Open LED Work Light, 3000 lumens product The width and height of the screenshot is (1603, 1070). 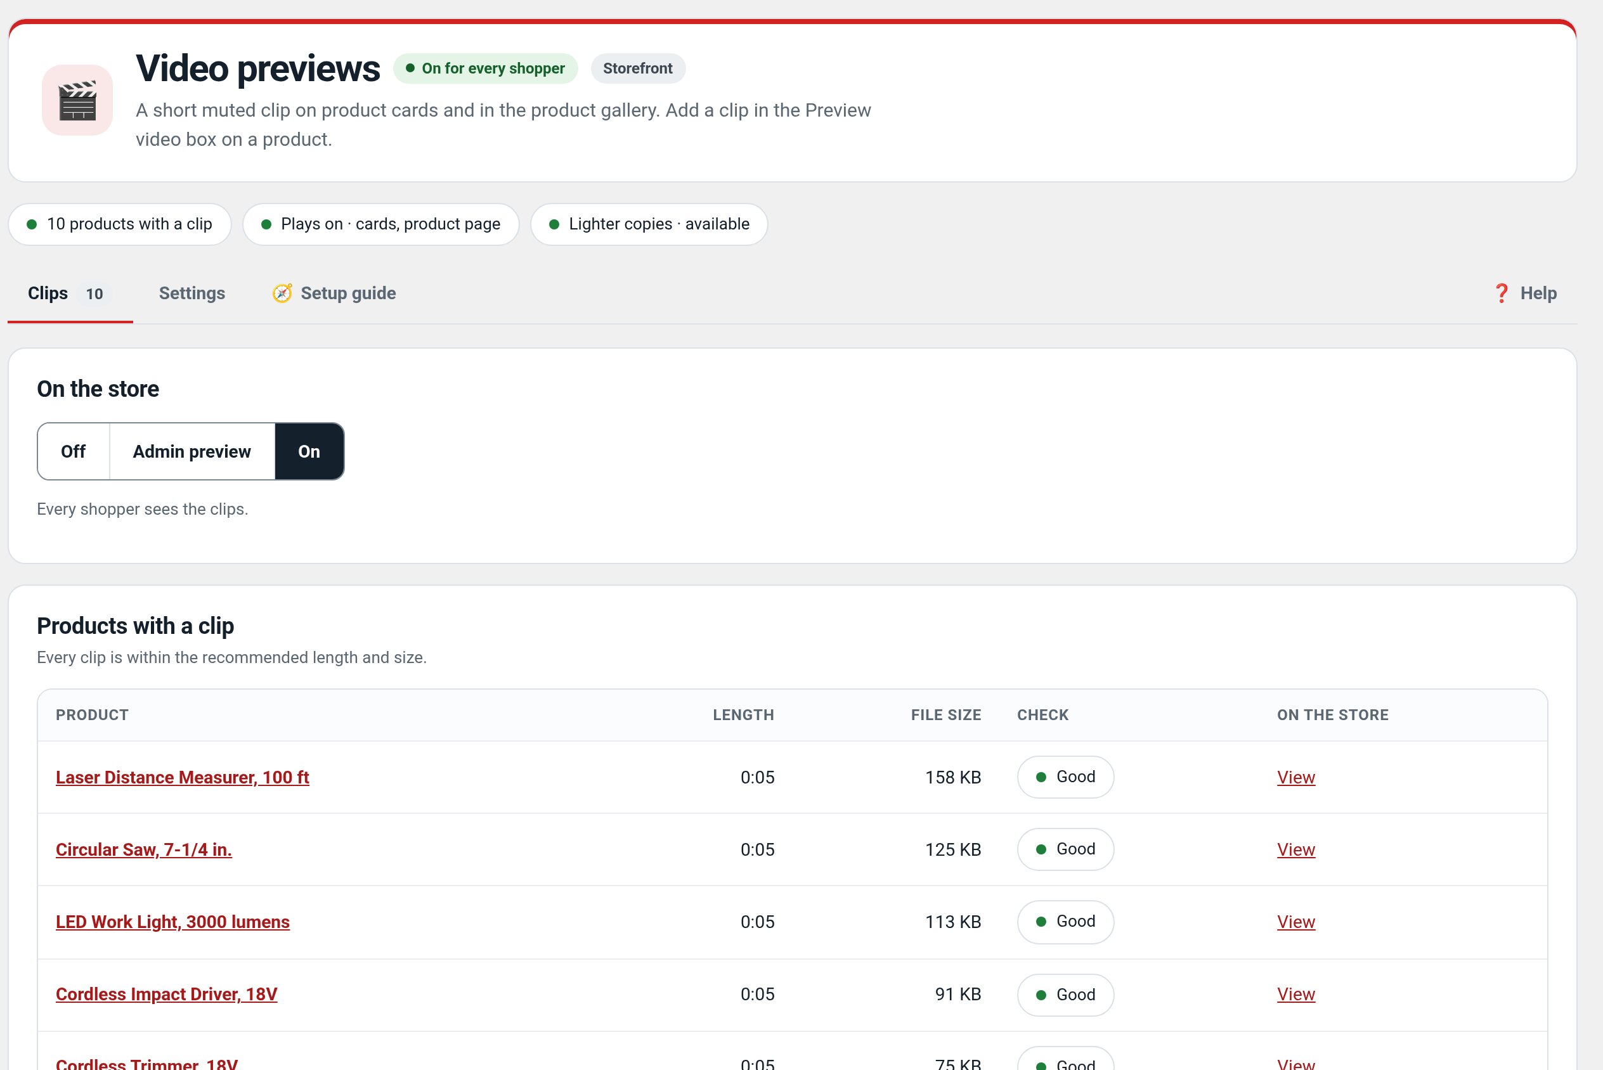point(172,922)
